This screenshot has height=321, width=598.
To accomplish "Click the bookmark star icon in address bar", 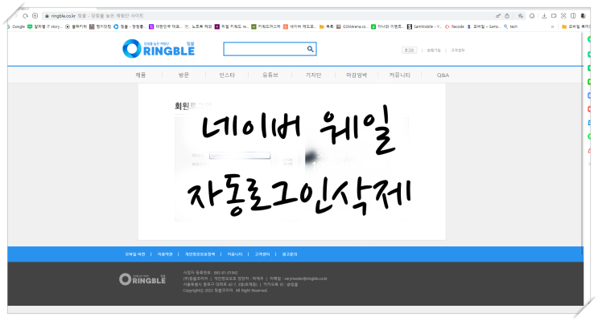I will tap(520, 16).
